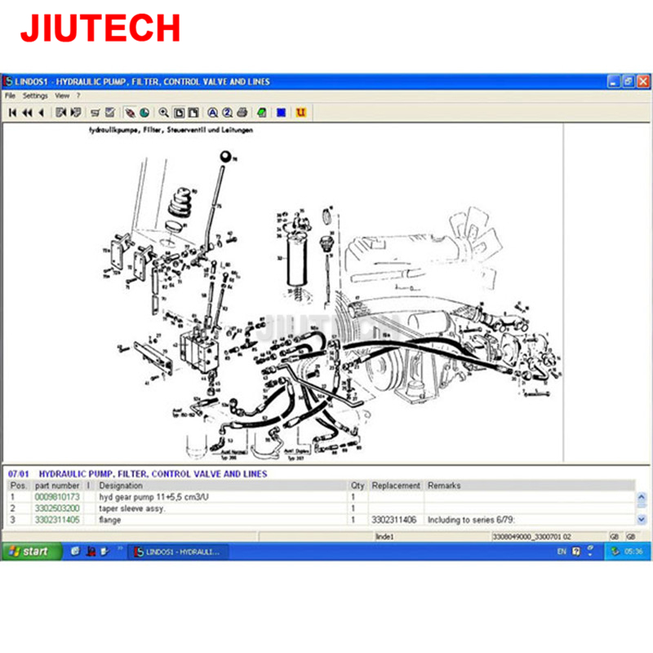Click the blue square toolbar icon
This screenshot has width=653, height=653.
pos(281,113)
